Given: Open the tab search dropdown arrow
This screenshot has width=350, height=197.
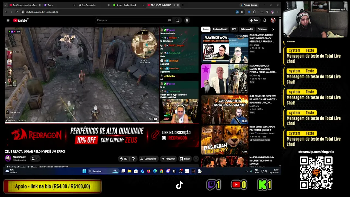Looking at the screenshot, I should point(5,5).
